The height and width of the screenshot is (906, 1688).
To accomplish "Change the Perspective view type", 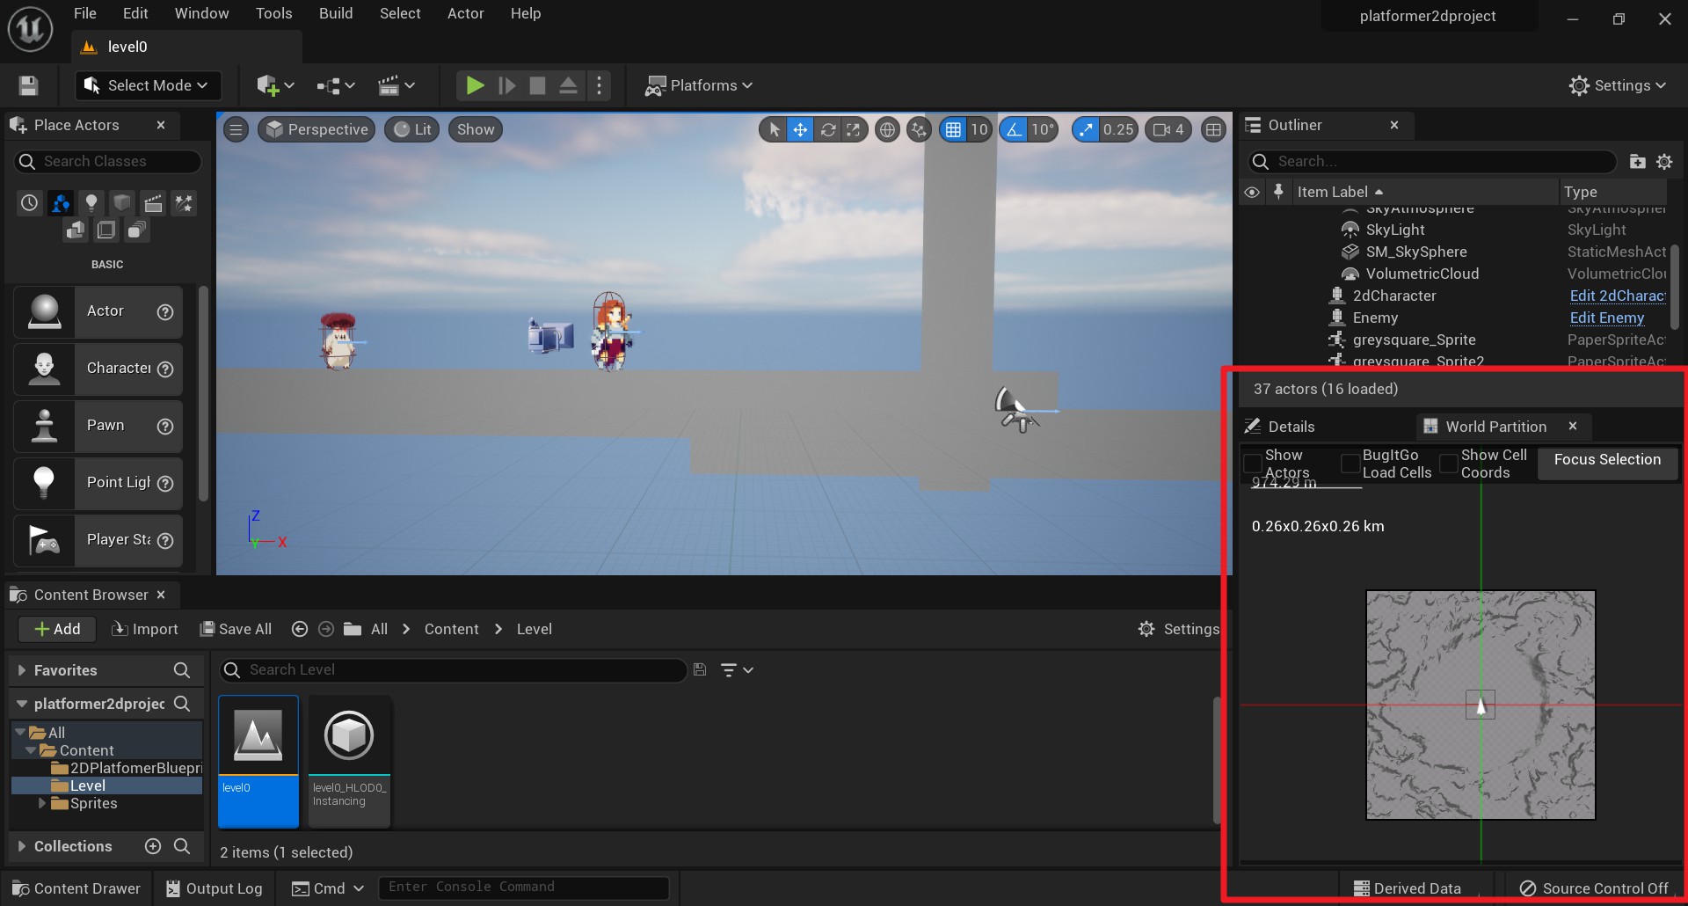I will click(317, 129).
